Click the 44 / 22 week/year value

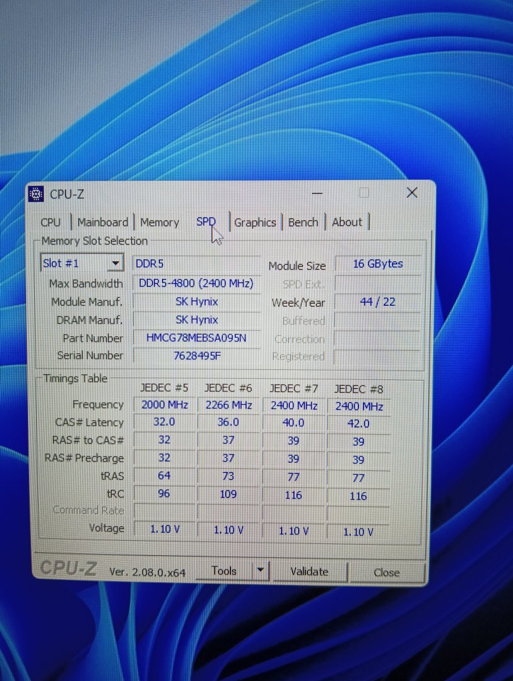click(378, 302)
